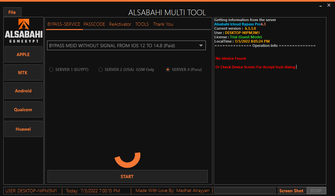
Task: Open the bypass service selection dropdown
Action: (x=201, y=45)
